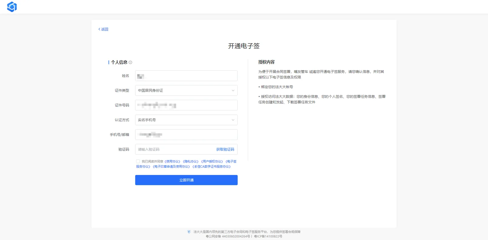Click the 绑定您的法大大帐号 bullet text
The image size is (488, 240).
coord(277,87)
